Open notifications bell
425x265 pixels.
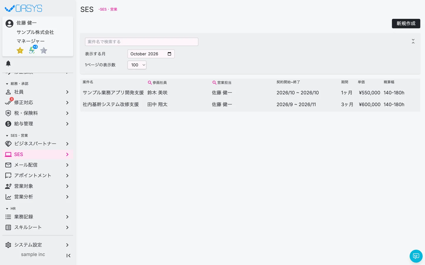(8, 63)
